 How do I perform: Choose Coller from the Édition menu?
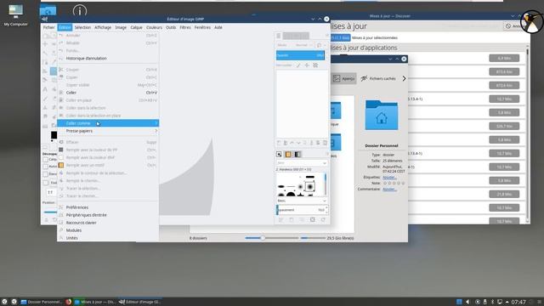tap(108, 93)
